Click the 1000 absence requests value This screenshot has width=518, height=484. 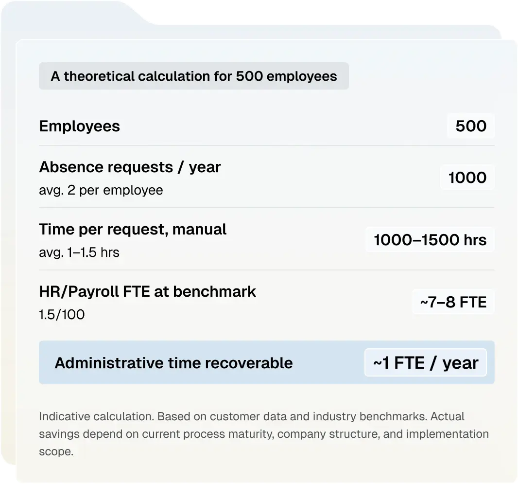pos(467,178)
